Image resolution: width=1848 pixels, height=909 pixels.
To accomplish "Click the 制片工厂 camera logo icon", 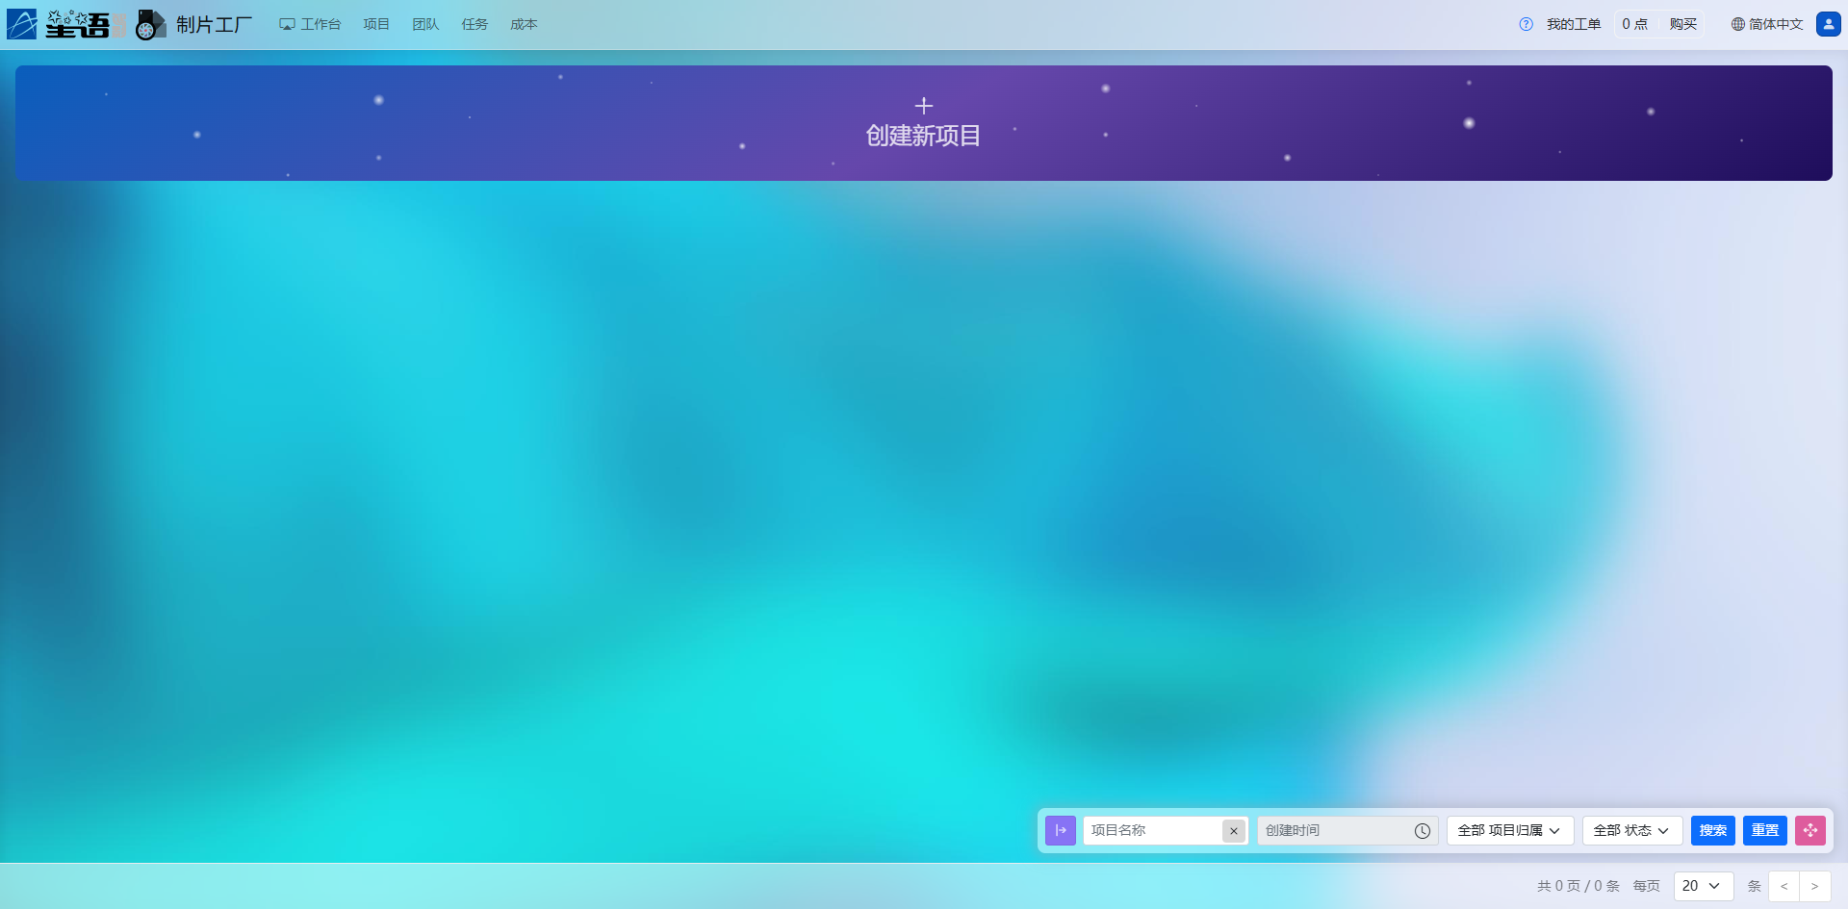I will coord(150,24).
